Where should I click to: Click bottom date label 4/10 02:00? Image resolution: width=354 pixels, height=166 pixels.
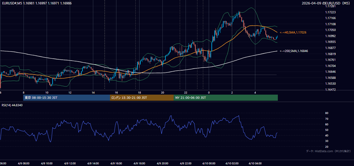pos(232,164)
